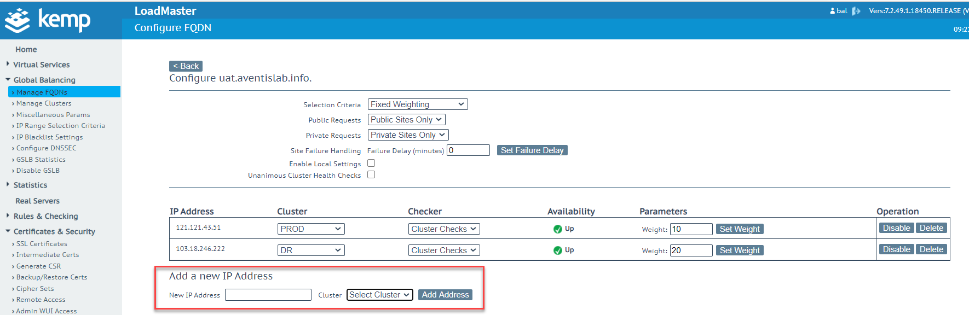This screenshot has height=315, width=969.
Task: Open Miscellaneous Params
Action: pos(53,115)
